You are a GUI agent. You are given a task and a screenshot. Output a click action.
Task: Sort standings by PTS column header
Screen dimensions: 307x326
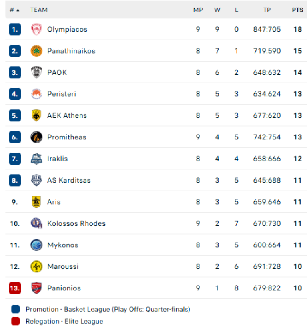click(x=297, y=10)
